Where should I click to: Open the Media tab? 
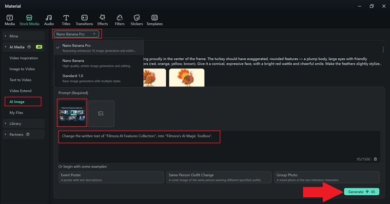point(10,20)
